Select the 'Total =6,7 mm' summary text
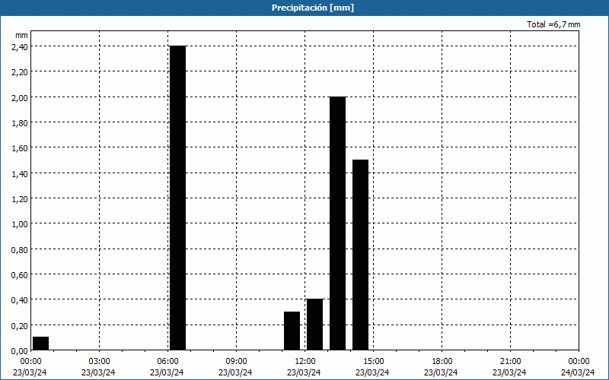 [x=553, y=24]
